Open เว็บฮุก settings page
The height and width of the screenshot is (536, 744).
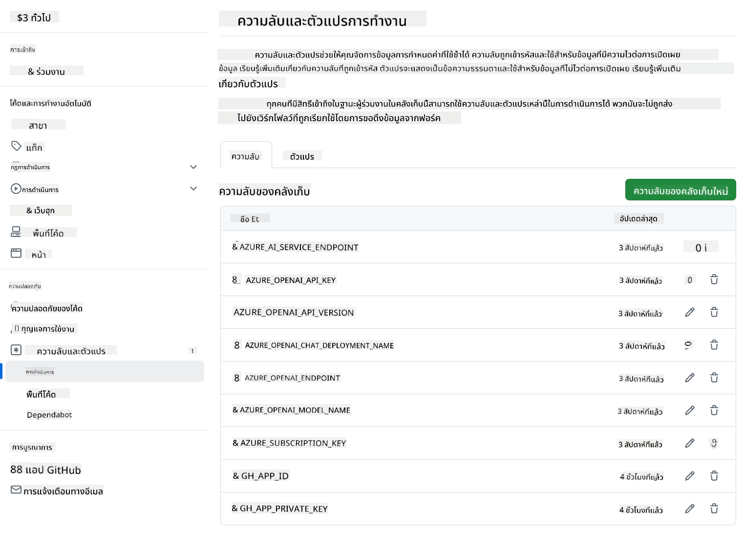click(x=41, y=210)
